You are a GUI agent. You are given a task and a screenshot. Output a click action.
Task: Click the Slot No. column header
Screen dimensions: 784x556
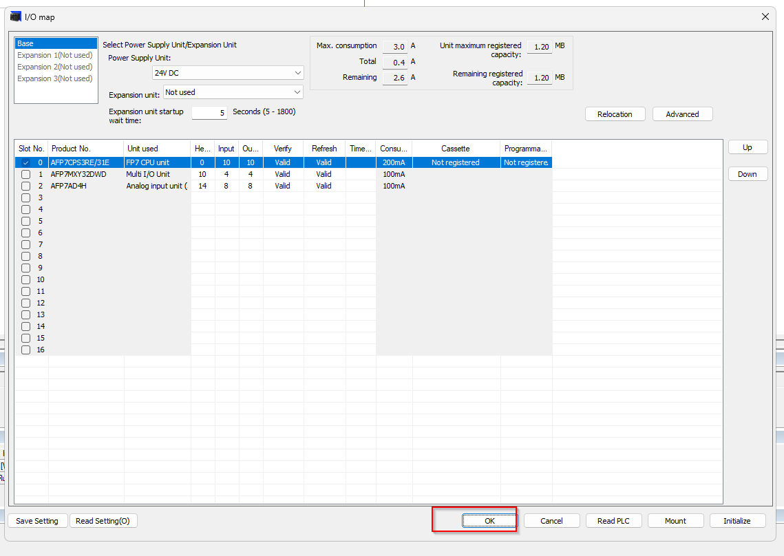coord(32,149)
